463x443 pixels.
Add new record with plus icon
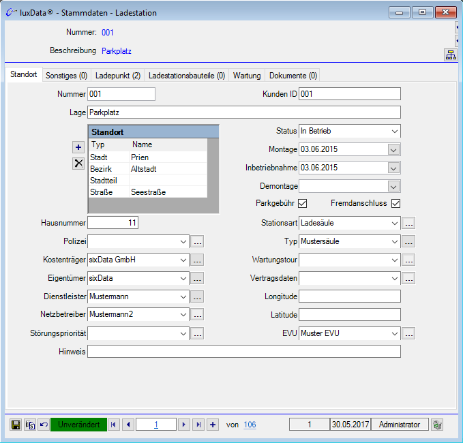(x=213, y=425)
